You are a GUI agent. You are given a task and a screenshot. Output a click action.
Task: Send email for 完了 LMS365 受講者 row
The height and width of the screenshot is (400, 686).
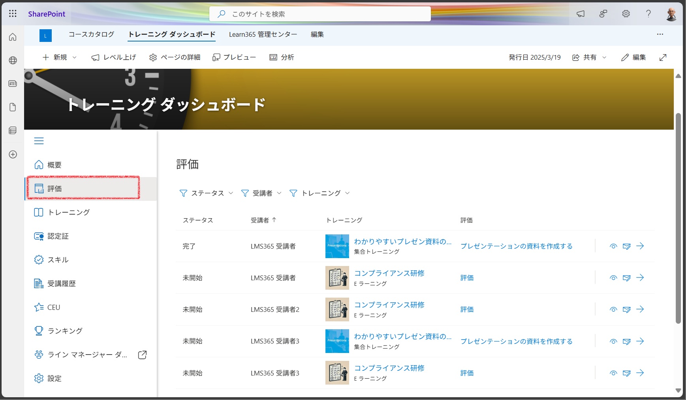[x=627, y=246]
